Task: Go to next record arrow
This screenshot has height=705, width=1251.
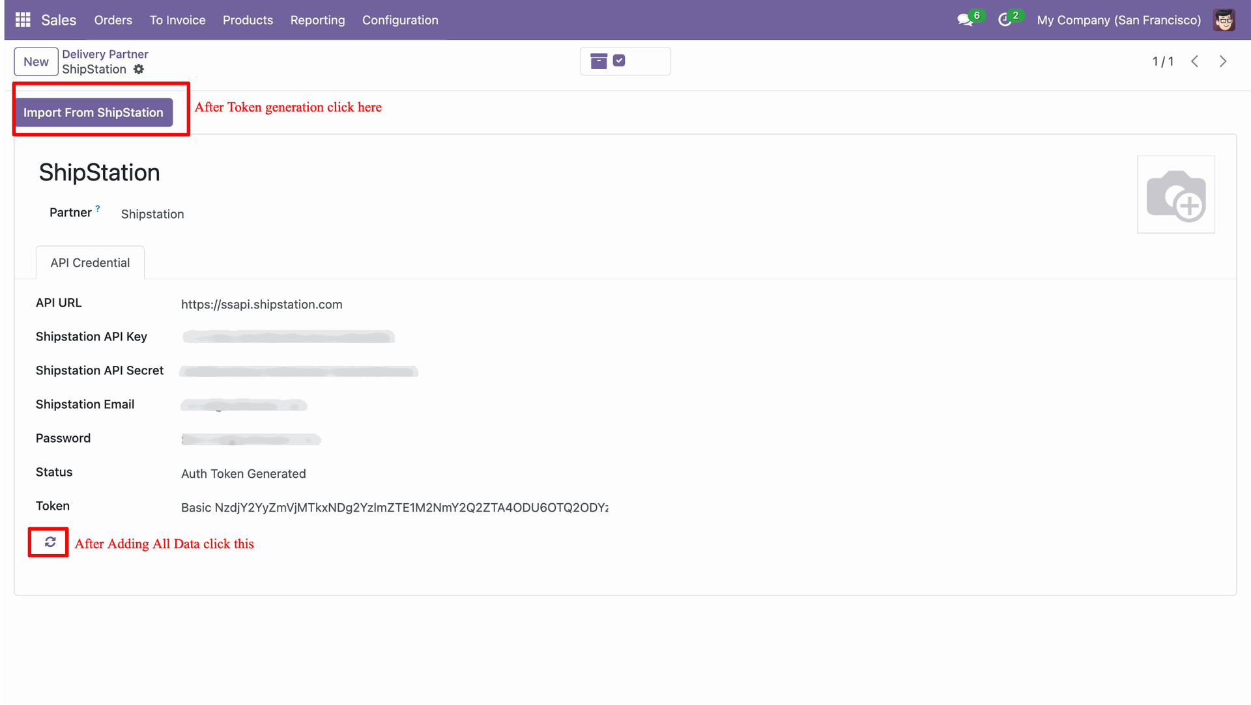Action: point(1223,61)
